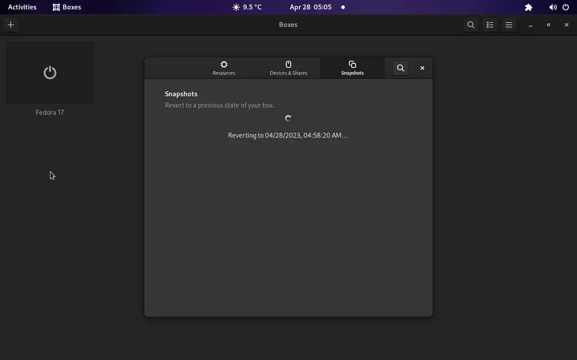577x360 pixels.
Task: Open the volume indicator in system tray
Action: coord(553,7)
